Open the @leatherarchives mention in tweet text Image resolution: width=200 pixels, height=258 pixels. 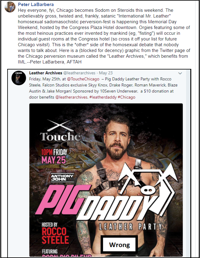tap(71, 97)
